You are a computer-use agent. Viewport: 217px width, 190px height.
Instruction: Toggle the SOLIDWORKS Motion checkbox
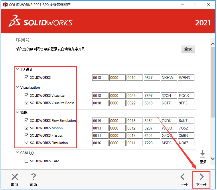[27, 128]
